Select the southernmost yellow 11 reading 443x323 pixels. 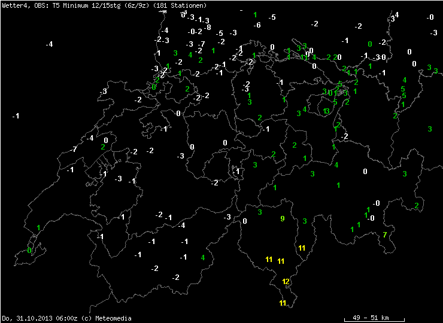282,304
